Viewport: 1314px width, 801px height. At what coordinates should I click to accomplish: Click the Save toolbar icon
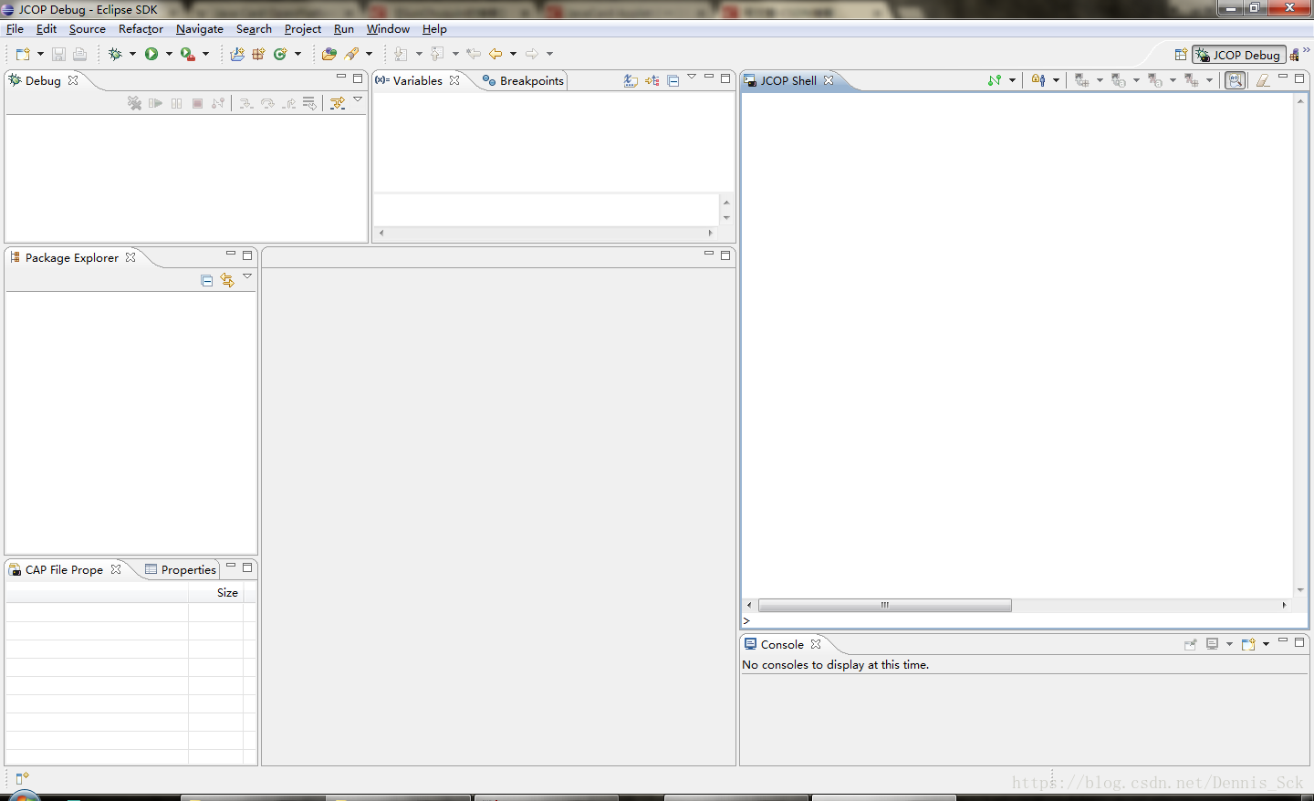[58, 55]
